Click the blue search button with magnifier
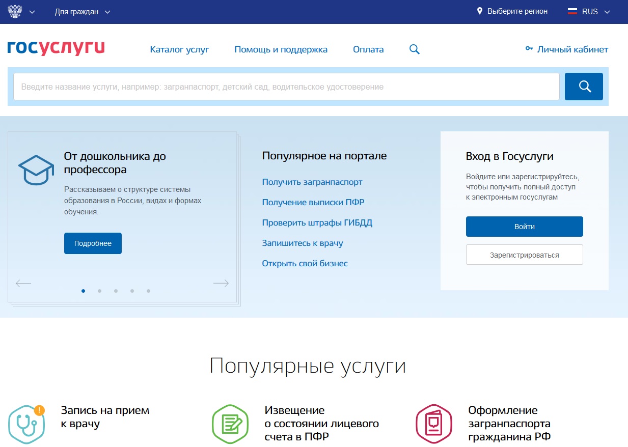 point(584,87)
